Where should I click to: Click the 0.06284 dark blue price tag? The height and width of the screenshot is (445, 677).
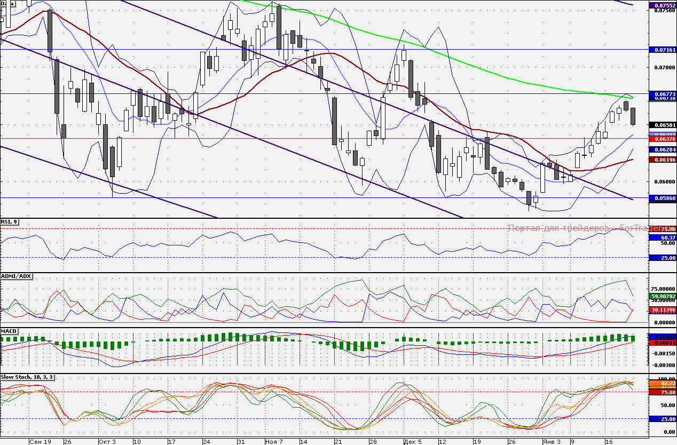coord(662,150)
